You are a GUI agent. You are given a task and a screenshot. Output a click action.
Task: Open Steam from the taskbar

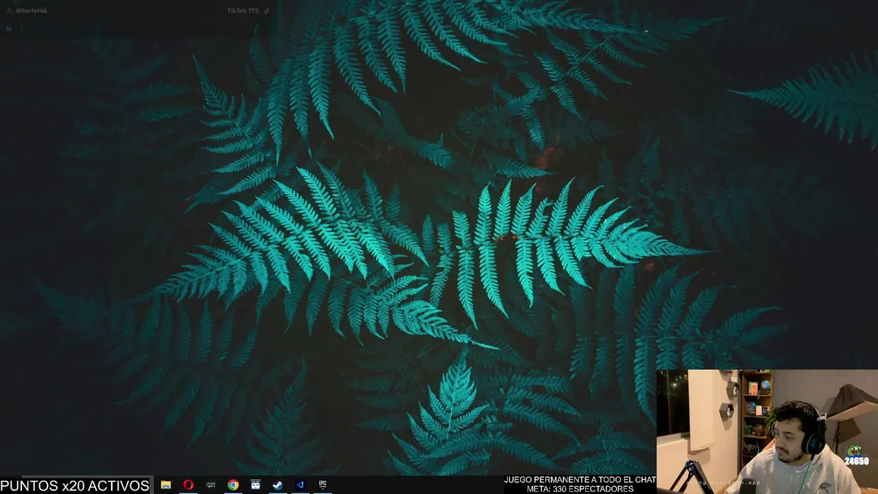point(278,485)
